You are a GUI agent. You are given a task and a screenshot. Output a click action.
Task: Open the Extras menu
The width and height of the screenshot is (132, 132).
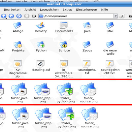coord(67,10)
